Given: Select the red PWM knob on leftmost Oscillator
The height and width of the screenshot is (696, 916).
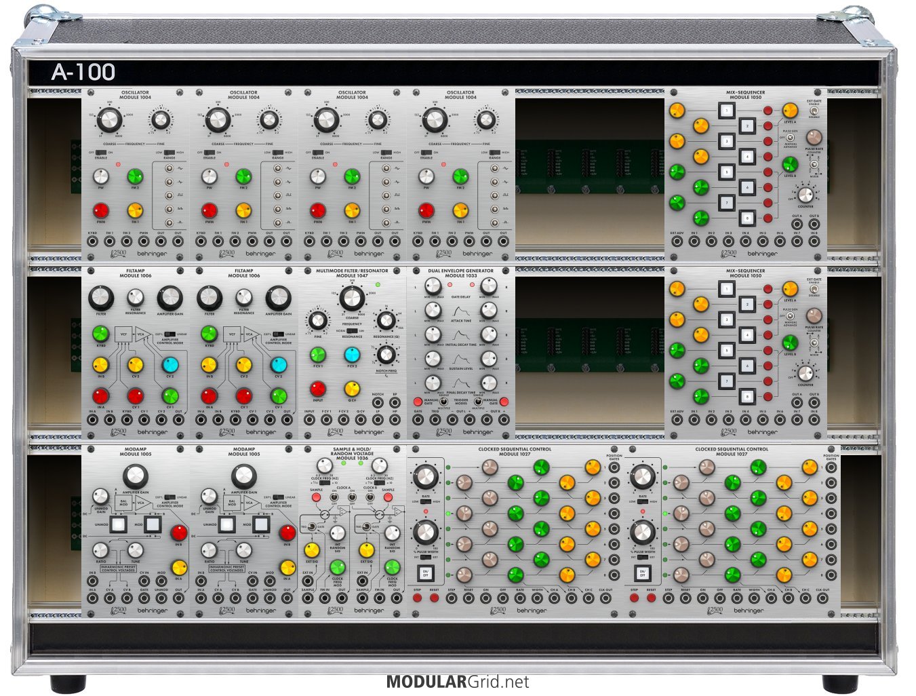Looking at the screenshot, I should click(x=100, y=210).
